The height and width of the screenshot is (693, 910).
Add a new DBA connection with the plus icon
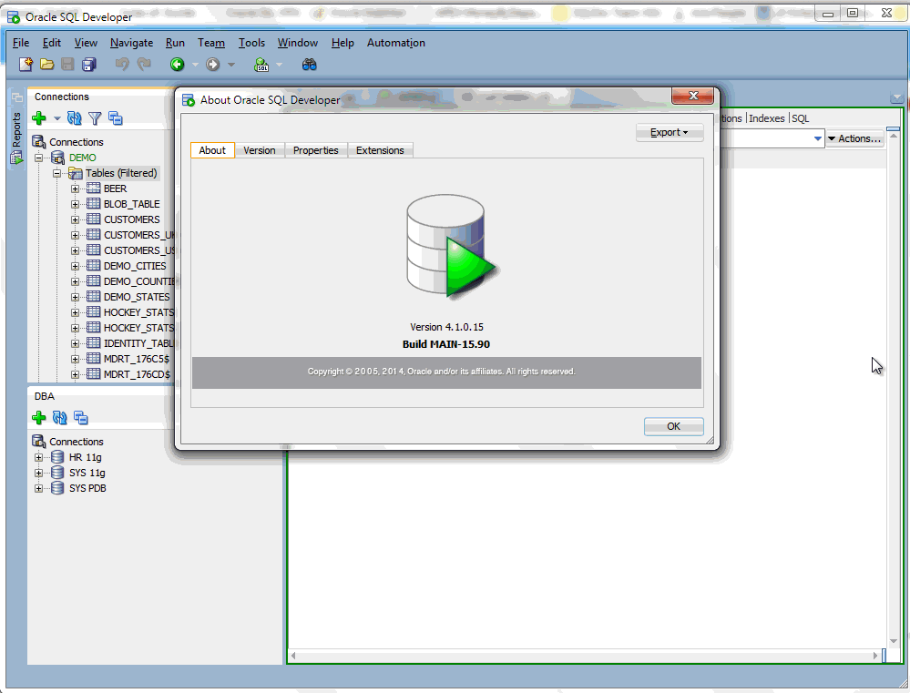pyautogui.click(x=40, y=417)
